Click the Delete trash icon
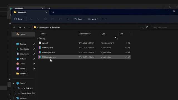This screenshot has width=178, height=100. pos(68,19)
